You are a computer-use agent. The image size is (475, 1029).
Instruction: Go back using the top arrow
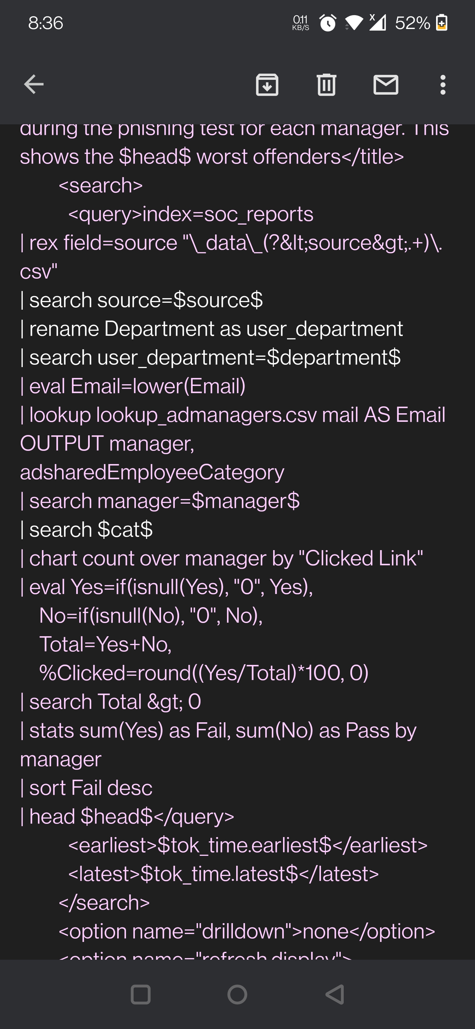(x=34, y=84)
